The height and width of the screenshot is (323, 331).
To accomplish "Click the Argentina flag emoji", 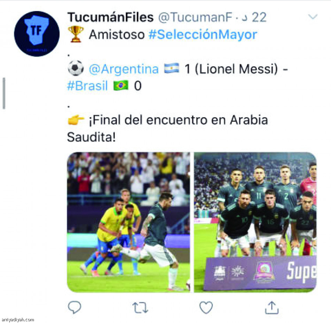I will click(x=172, y=68).
